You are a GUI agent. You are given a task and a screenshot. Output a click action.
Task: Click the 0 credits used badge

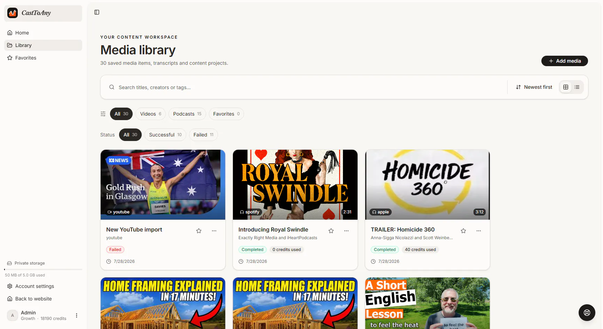click(287, 250)
